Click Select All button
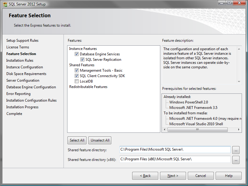 click(x=77, y=140)
